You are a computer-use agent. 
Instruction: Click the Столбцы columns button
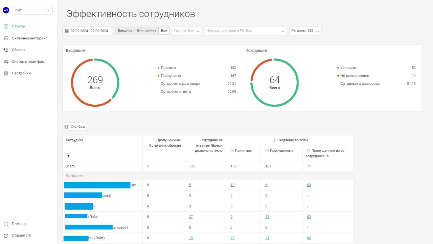75,127
